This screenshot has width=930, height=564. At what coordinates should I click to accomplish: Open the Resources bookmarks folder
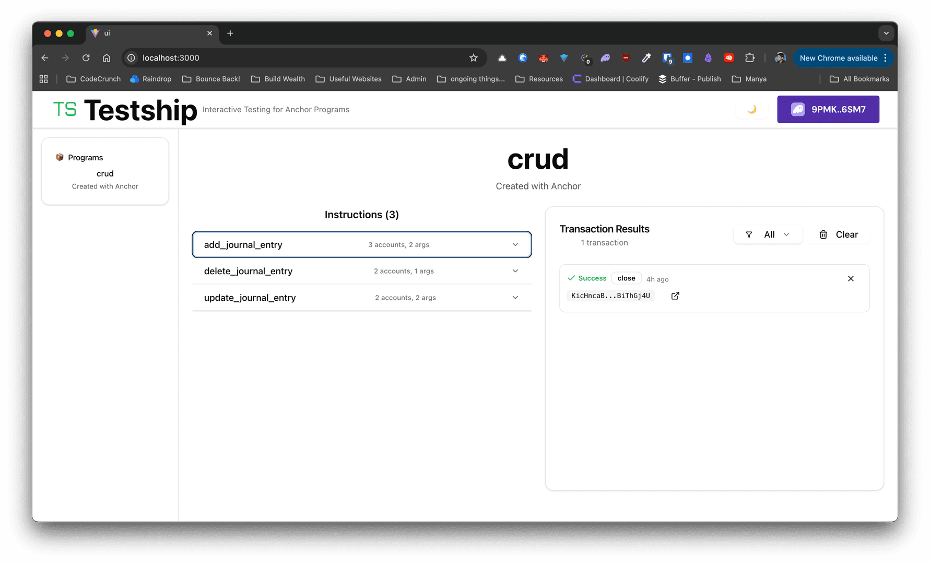[539, 79]
